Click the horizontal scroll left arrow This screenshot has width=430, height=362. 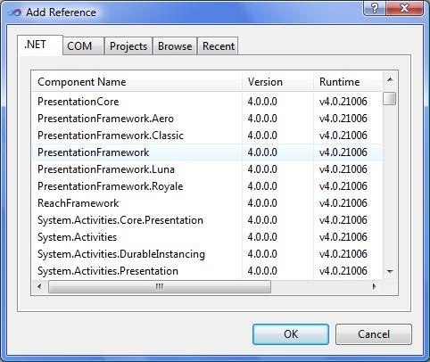click(39, 286)
